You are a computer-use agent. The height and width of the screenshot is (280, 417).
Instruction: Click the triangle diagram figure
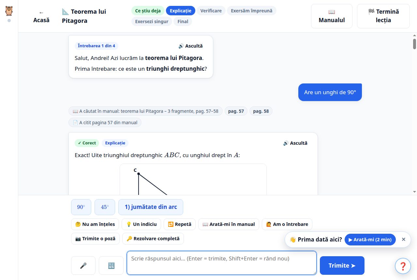click(x=193, y=179)
